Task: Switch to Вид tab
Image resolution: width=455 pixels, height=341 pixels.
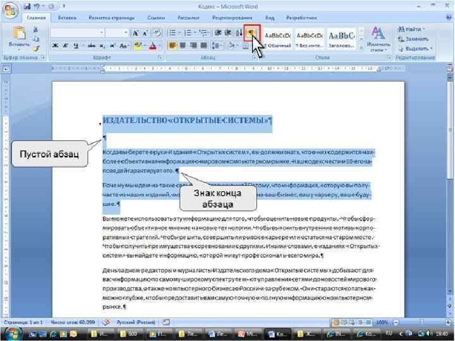Action: click(270, 18)
